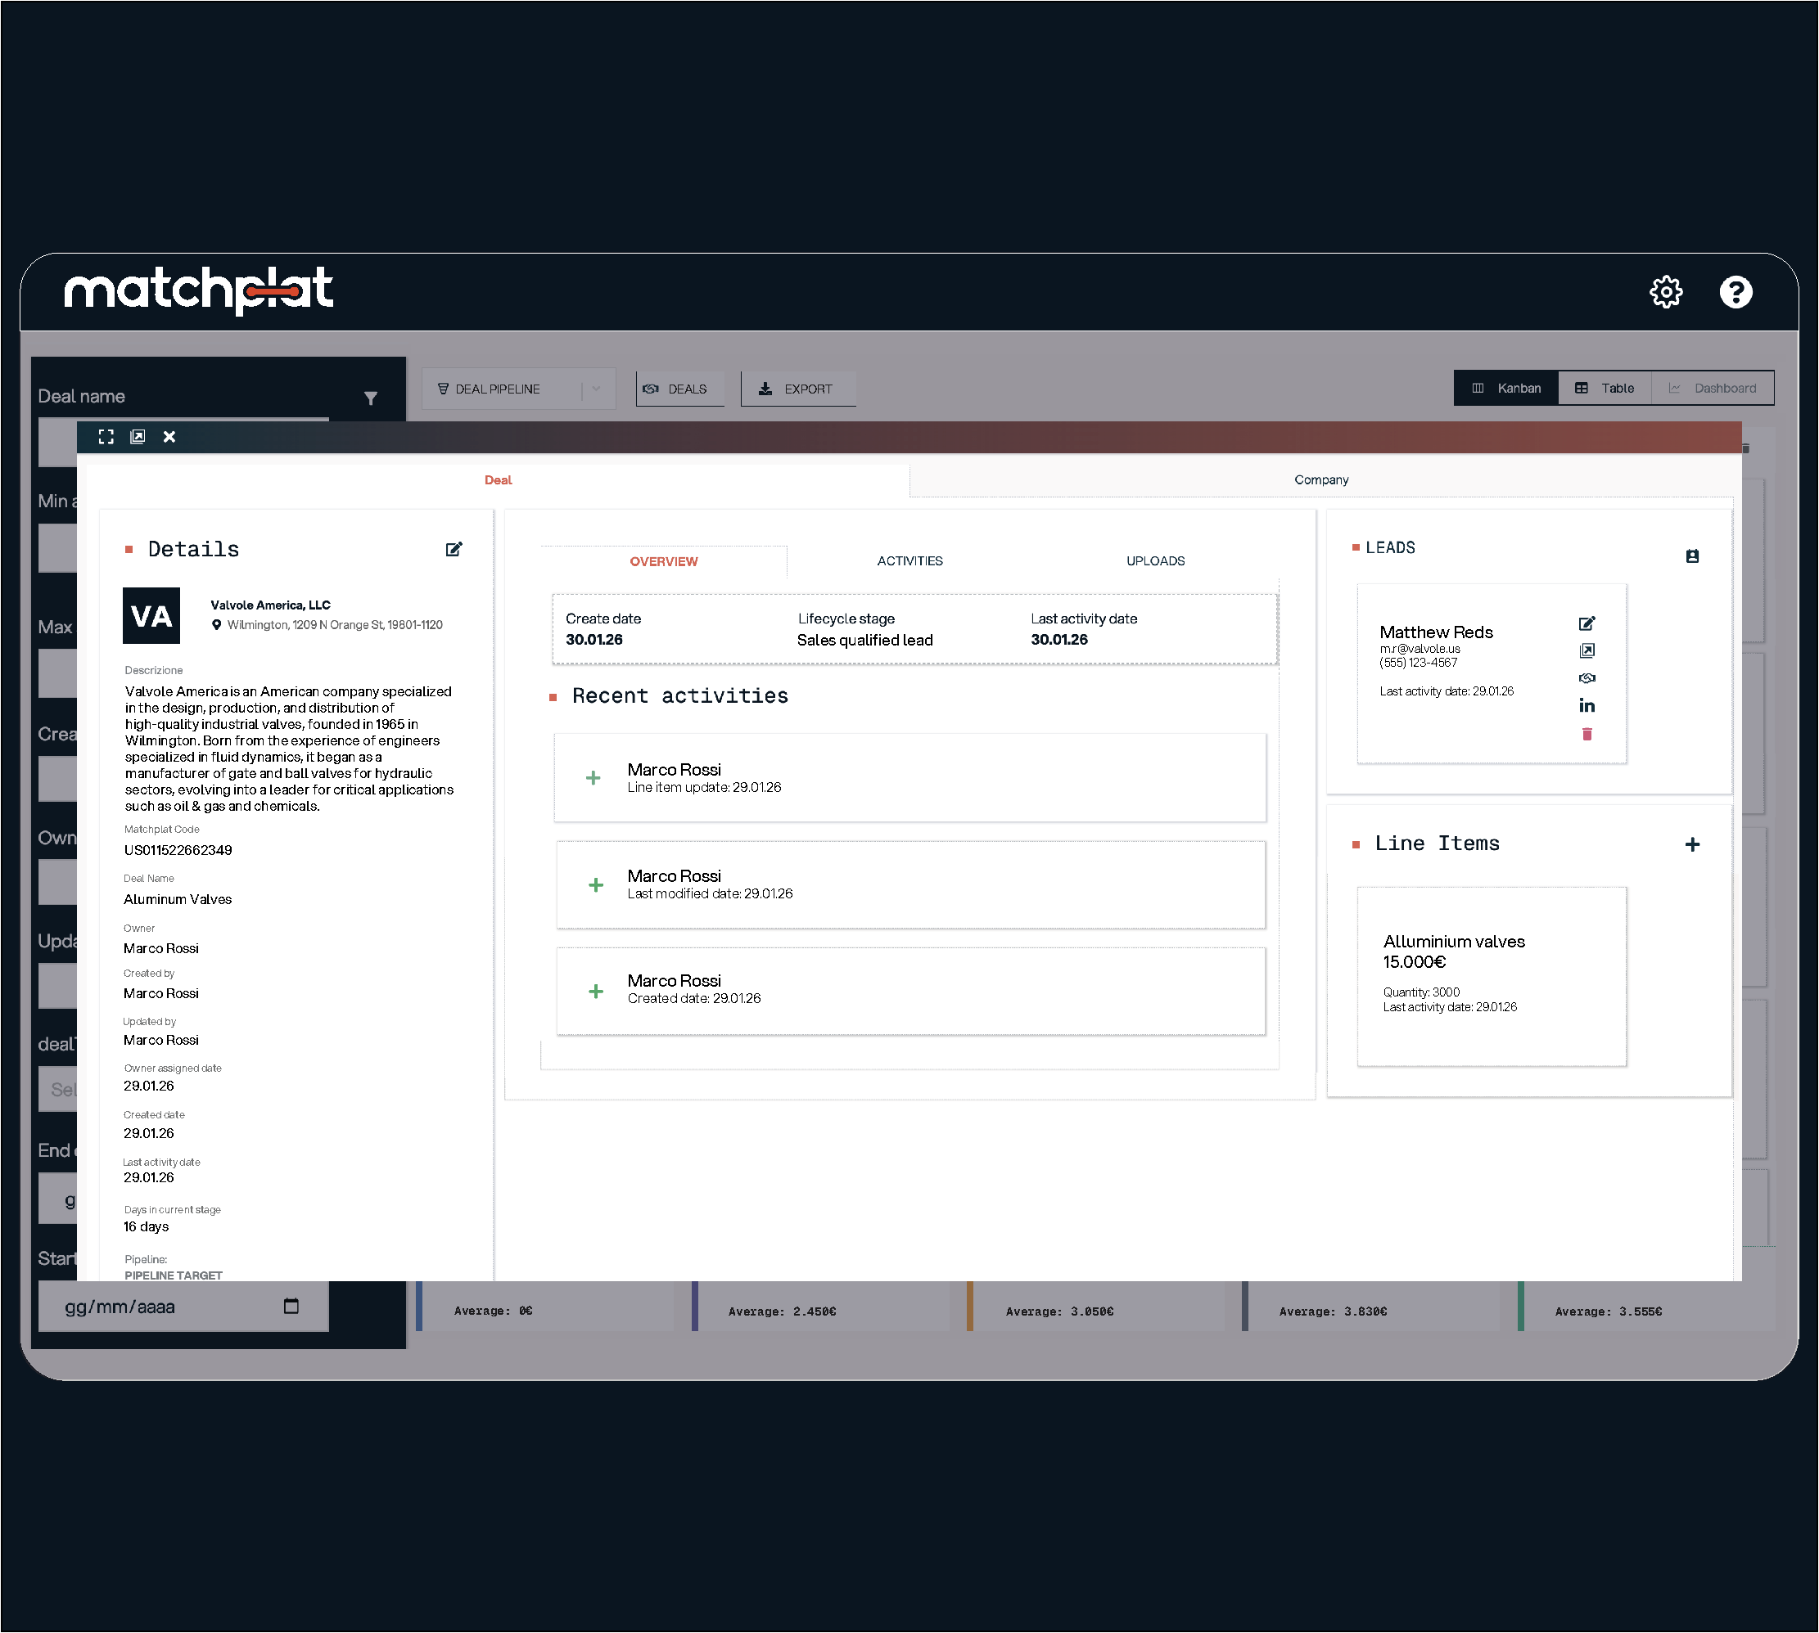Edit deal Details with pencil icon
Screen dimensions: 1819x1633
[x=454, y=549]
